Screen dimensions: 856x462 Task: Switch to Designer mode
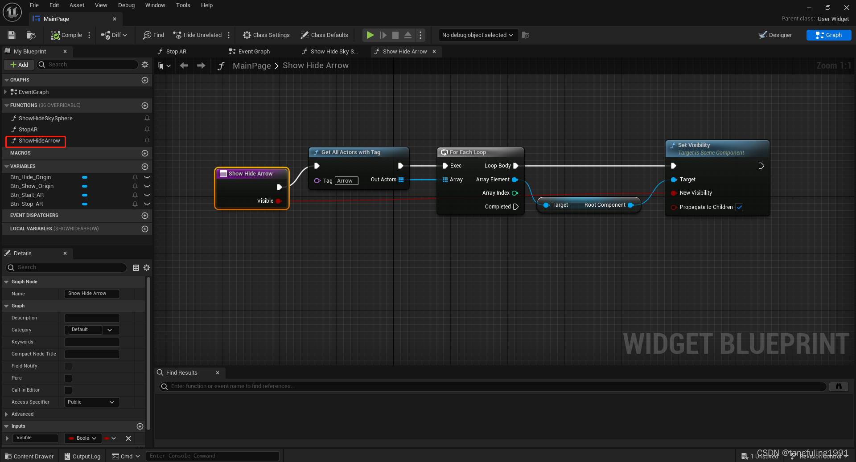[776, 35]
